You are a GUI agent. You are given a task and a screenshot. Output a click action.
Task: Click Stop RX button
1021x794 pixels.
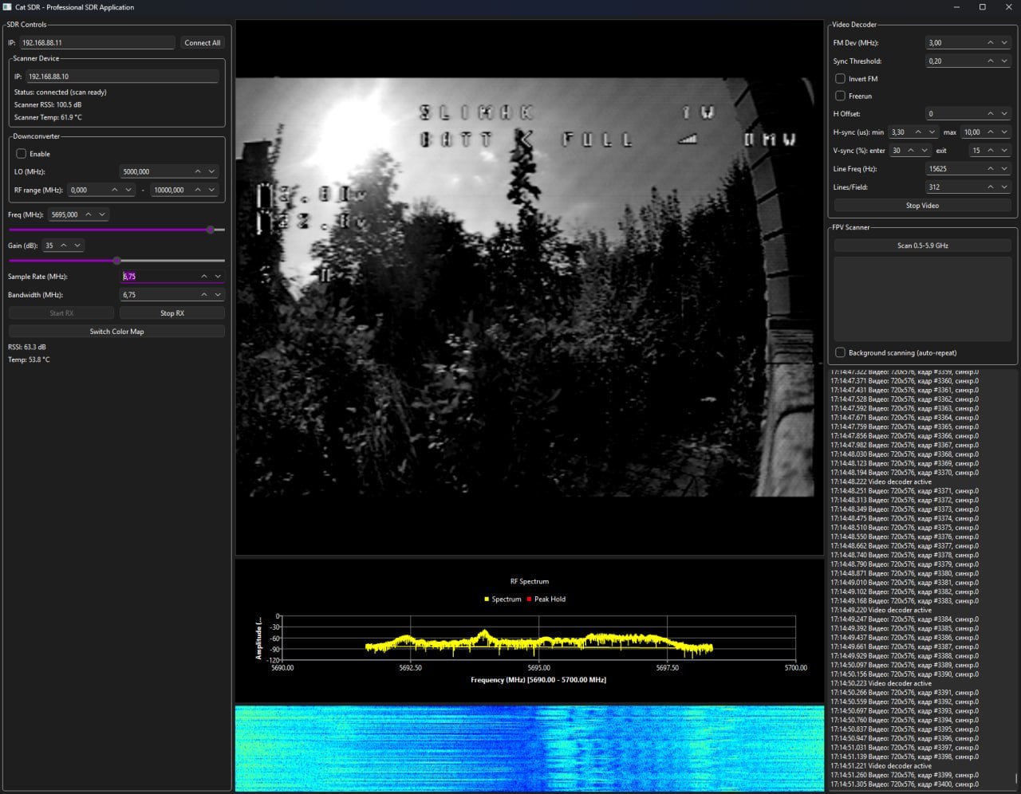(x=172, y=313)
